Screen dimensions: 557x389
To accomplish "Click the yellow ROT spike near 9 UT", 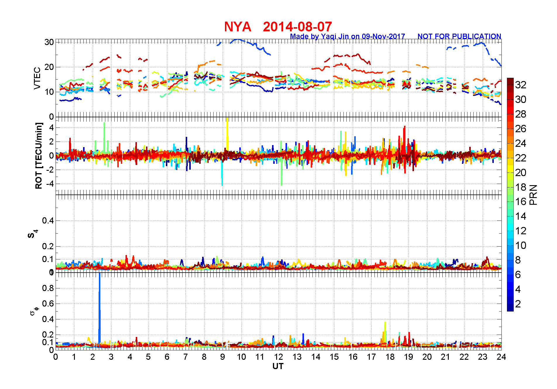I will coord(227,135).
